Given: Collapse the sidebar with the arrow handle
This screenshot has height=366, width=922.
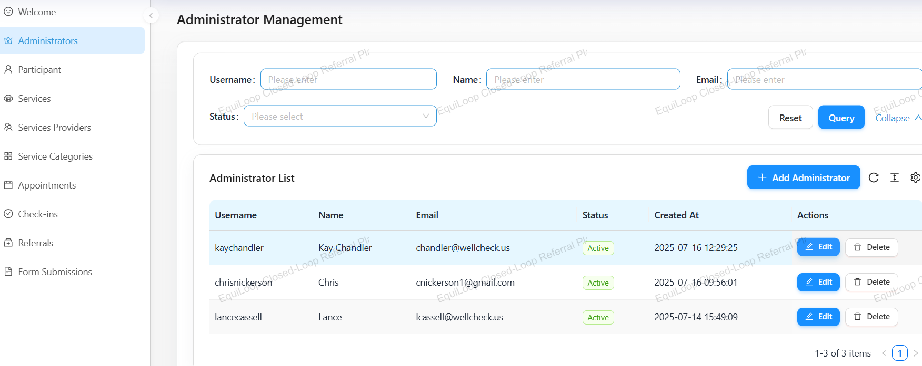Looking at the screenshot, I should tap(151, 16).
